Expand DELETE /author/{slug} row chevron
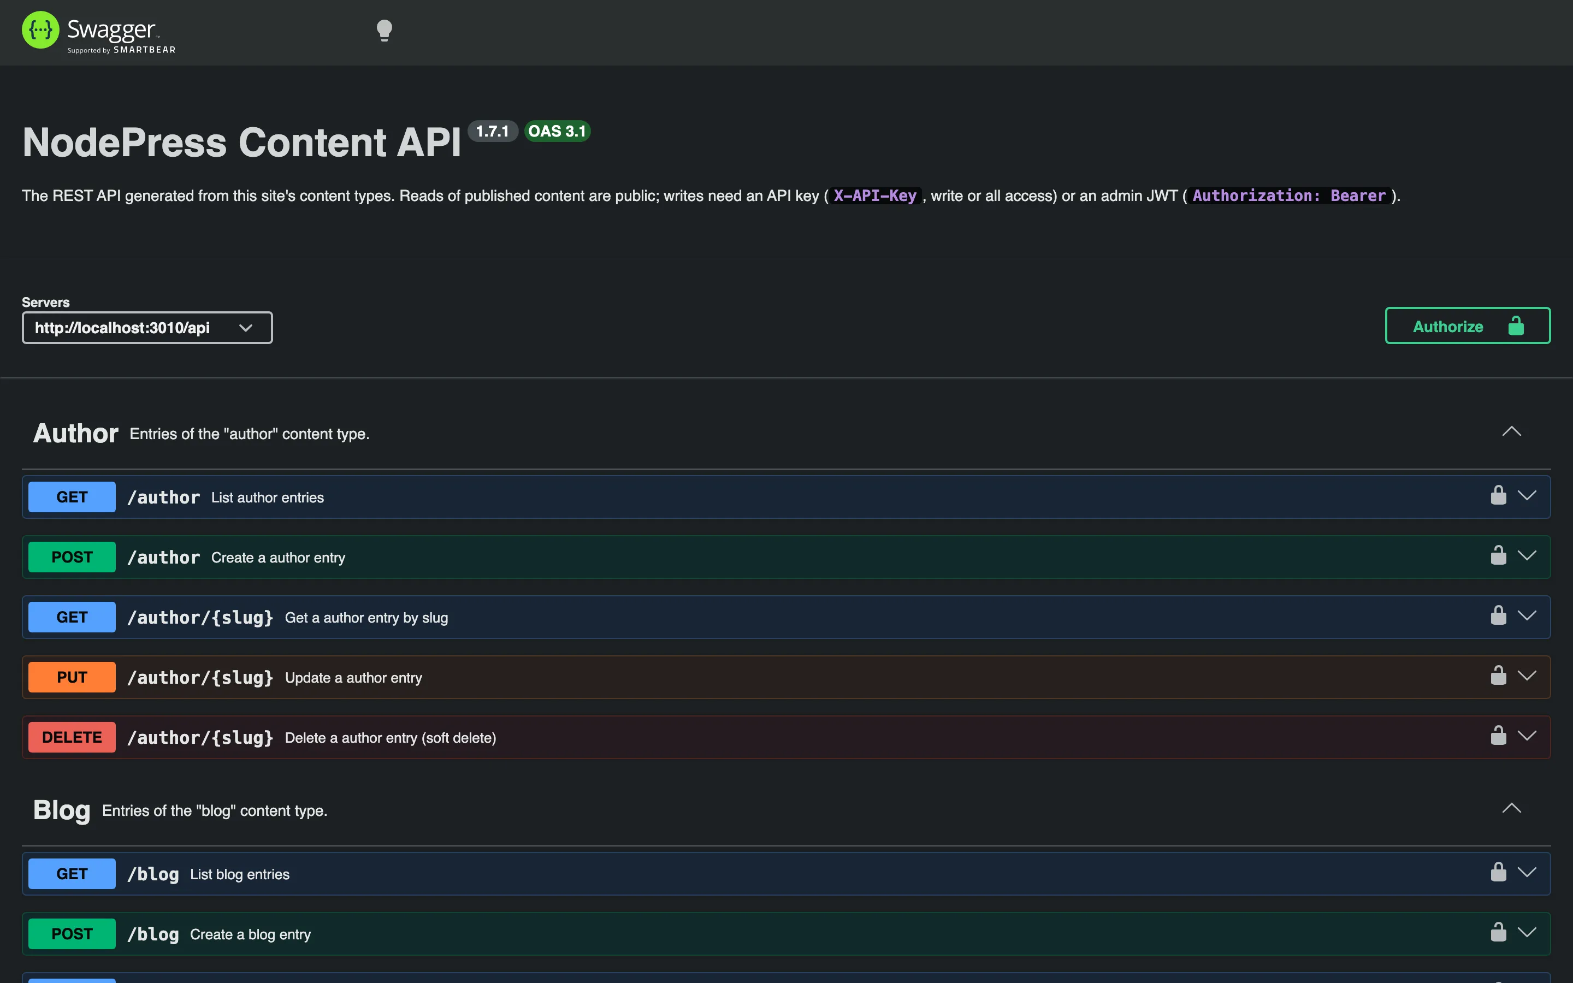The image size is (1573, 983). pos(1527,736)
